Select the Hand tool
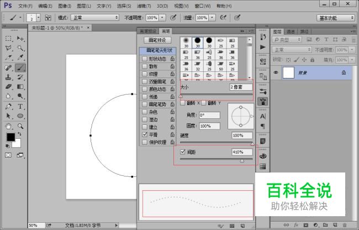 [x=8, y=126]
